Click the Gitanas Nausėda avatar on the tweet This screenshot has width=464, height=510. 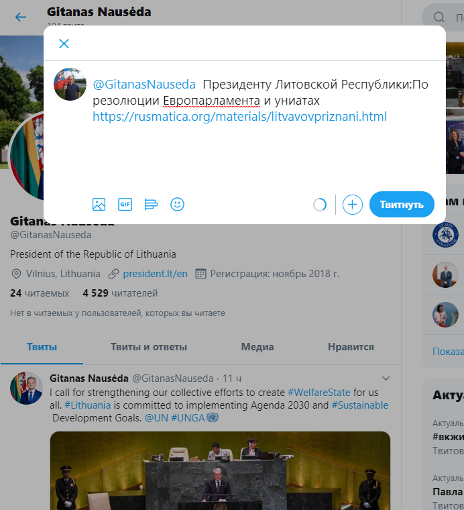[26, 389]
